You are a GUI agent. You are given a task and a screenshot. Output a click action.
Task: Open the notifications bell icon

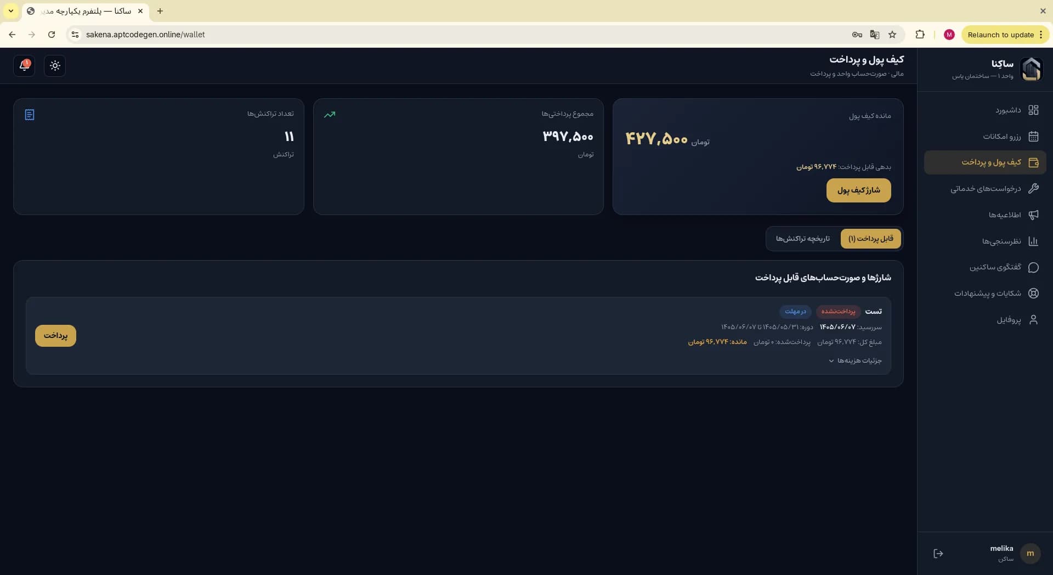pyautogui.click(x=24, y=66)
